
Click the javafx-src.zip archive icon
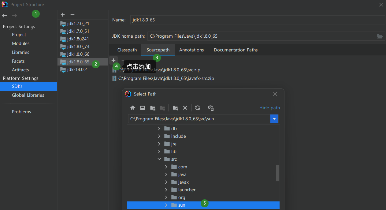[114, 78]
